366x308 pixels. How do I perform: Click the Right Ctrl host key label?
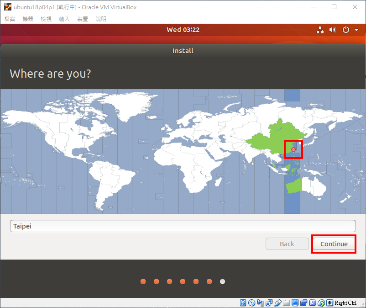point(345,303)
